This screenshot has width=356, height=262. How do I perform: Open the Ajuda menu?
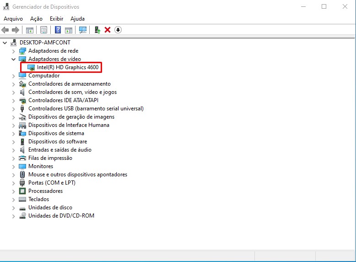click(x=77, y=19)
